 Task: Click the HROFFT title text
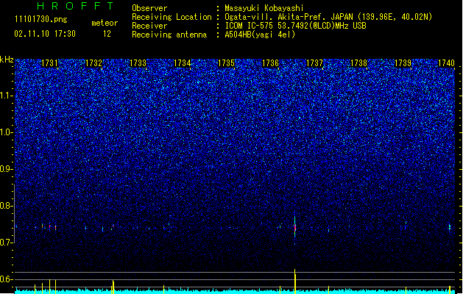point(75,6)
